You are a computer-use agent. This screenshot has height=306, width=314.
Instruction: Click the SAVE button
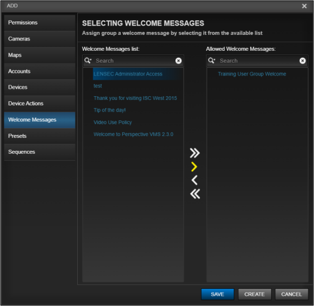pyautogui.click(x=218, y=294)
